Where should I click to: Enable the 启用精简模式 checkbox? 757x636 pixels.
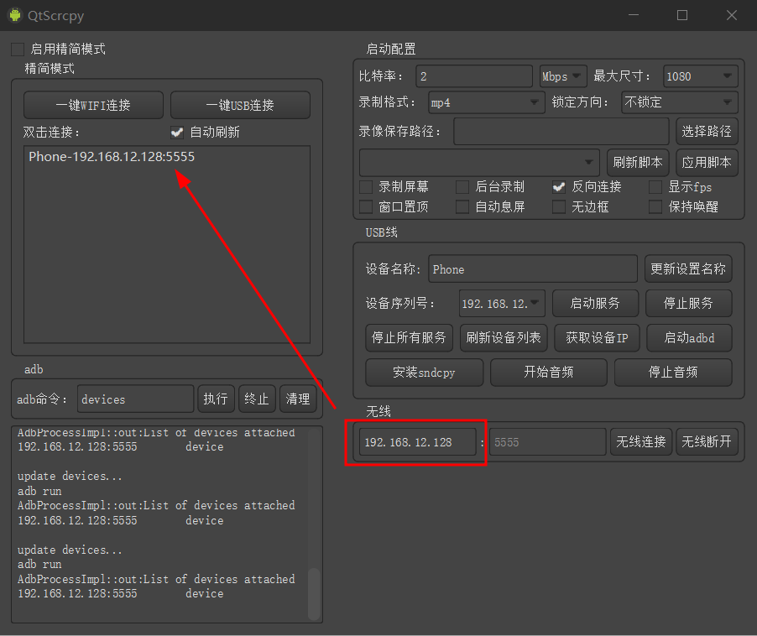(x=18, y=50)
